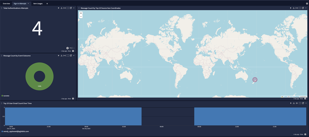Add a new dashboard page with plus
309x137 pixels.
point(47,4)
